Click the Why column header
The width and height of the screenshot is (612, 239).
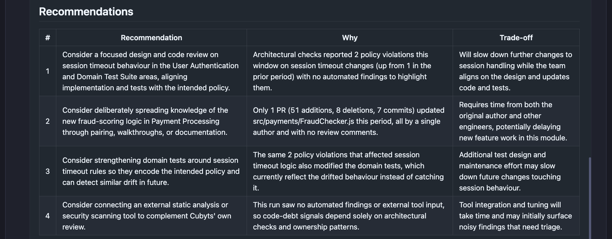click(350, 38)
